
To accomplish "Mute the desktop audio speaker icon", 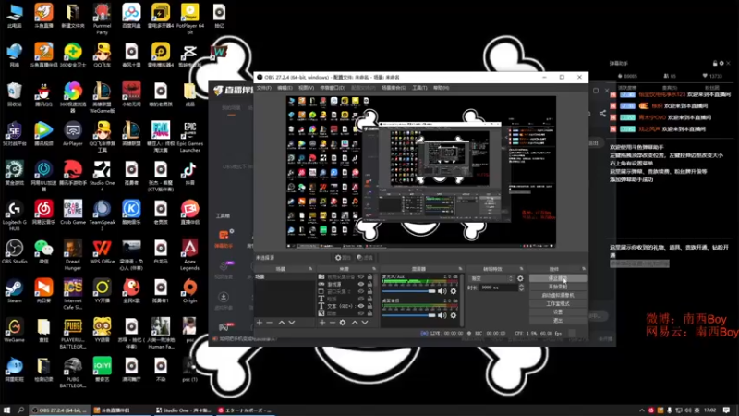I will coord(442,315).
